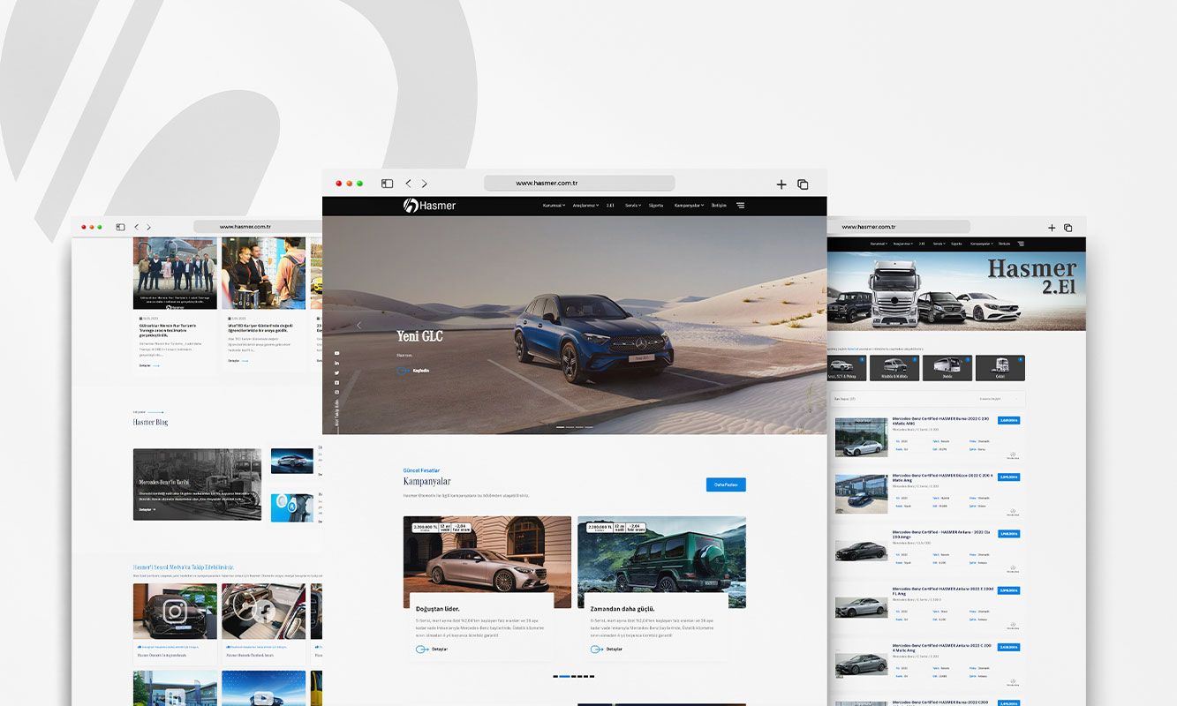The width and height of the screenshot is (1177, 706).
Task: Go forward in the center browser window
Action: (424, 184)
